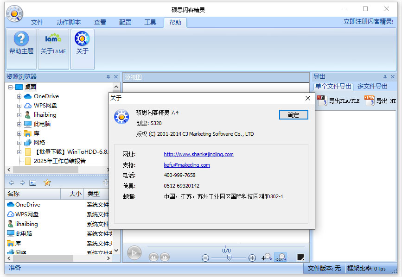This screenshot has height=277, width=402.
Task: Click the pin icon of 资源浏览器 panel
Action: tap(108, 76)
